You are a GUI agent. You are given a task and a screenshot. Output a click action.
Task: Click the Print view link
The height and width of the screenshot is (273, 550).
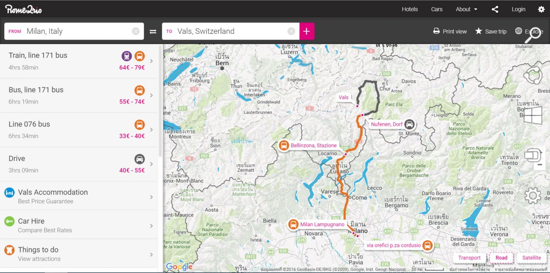(x=450, y=31)
